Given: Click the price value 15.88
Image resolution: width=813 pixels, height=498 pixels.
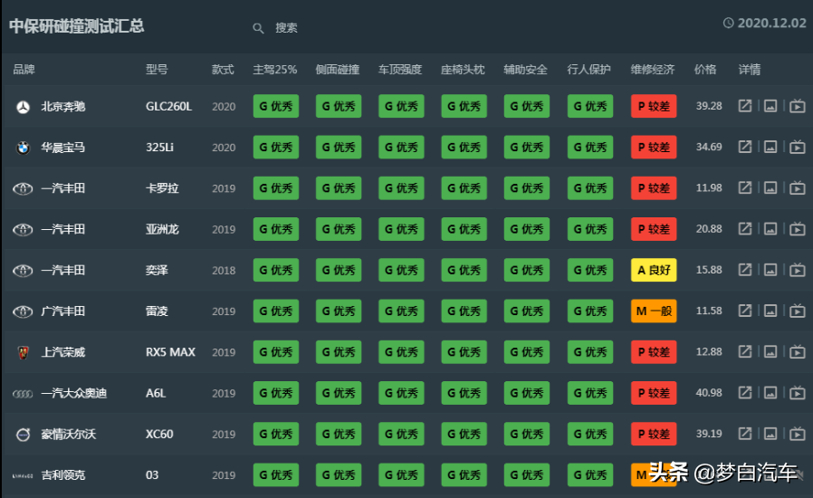Looking at the screenshot, I should [x=709, y=270].
